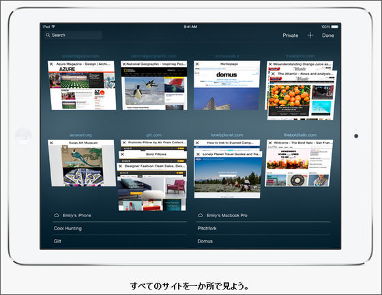This screenshot has height=295, width=382.
Task: Open the Domus tab from Macbook Pro
Action: click(264, 241)
